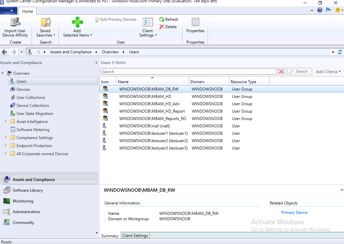Select the testuser2 user row
Screen dimensions: 344x244
[222, 140]
